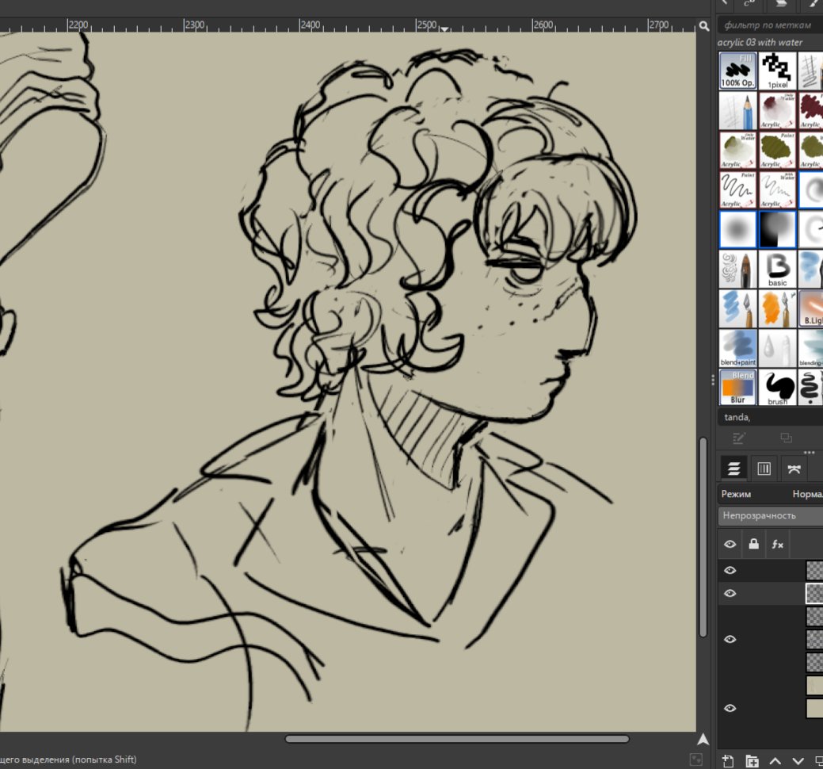Toggle the eye beside the beige background thumbnails
Viewport: 823px width, 769px height.
pos(730,708)
